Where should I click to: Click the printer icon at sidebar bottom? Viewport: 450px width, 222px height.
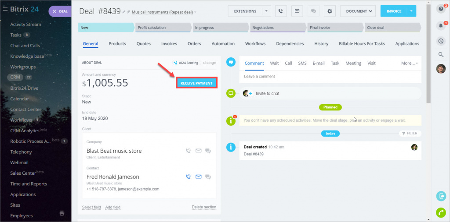click(62, 213)
